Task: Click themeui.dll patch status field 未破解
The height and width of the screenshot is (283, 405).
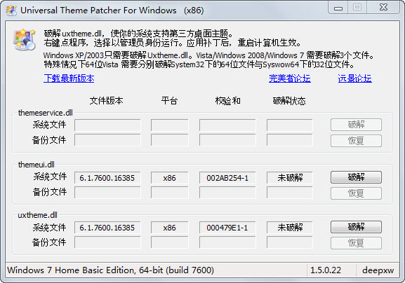Action: pyautogui.click(x=290, y=178)
